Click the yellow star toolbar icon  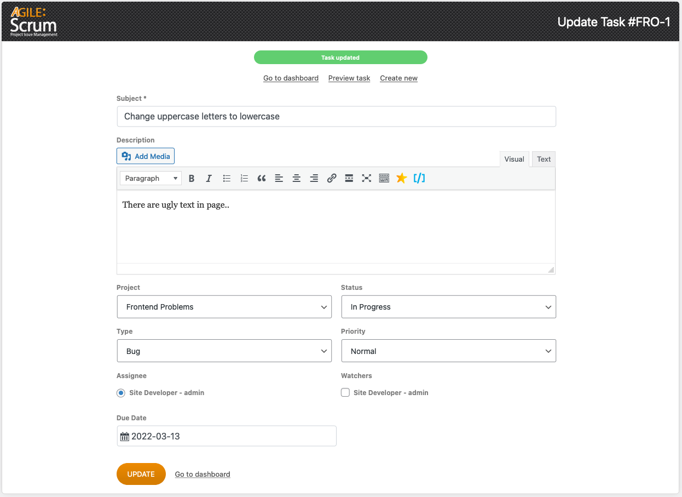pos(402,178)
